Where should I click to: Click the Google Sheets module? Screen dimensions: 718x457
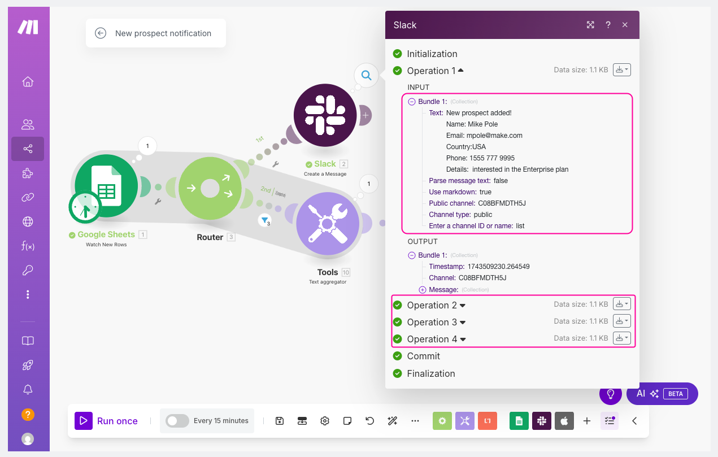click(106, 186)
